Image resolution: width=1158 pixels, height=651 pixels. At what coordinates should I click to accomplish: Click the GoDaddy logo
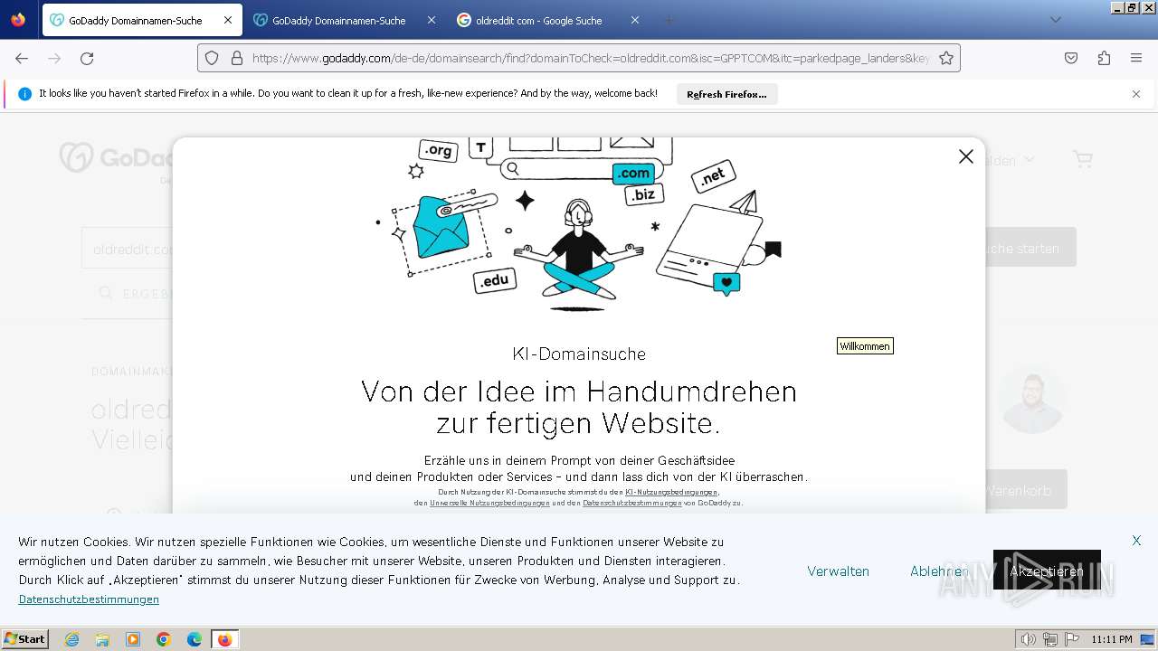point(116,158)
